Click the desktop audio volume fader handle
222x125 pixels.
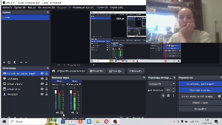click(56, 92)
